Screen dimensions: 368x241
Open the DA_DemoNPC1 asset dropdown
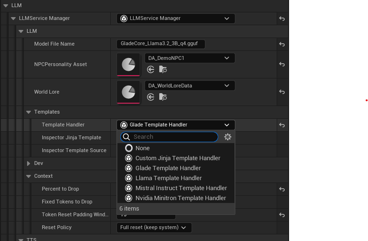click(x=190, y=58)
